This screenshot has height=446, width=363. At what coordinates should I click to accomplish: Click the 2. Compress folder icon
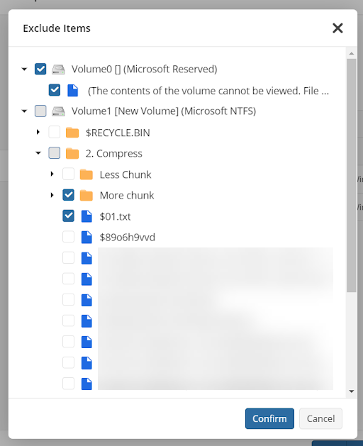pyautogui.click(x=72, y=153)
